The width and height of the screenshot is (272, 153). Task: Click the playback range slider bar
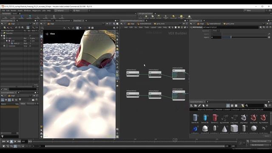(135, 146)
